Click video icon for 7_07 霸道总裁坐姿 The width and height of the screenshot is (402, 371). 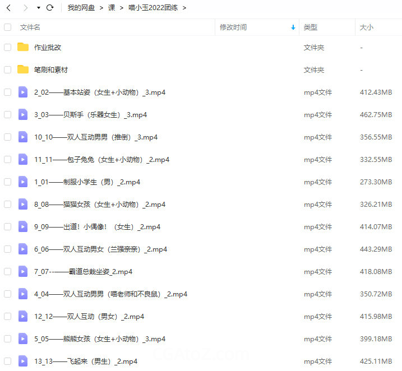[23, 271]
